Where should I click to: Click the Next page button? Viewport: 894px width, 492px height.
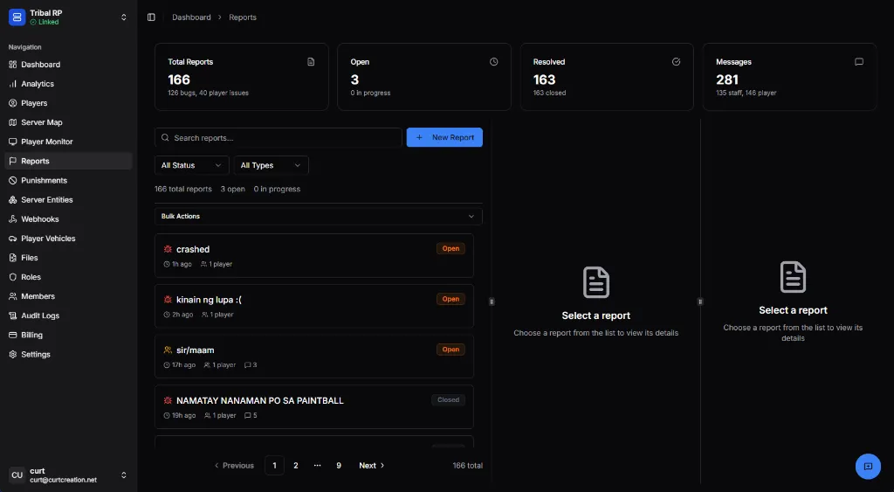click(372, 465)
